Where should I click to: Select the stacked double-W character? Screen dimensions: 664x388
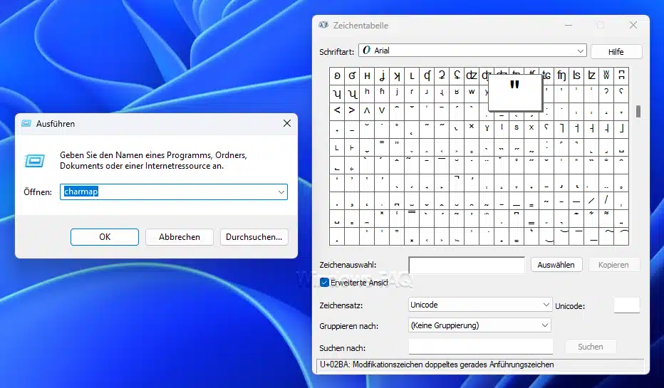tap(606, 75)
